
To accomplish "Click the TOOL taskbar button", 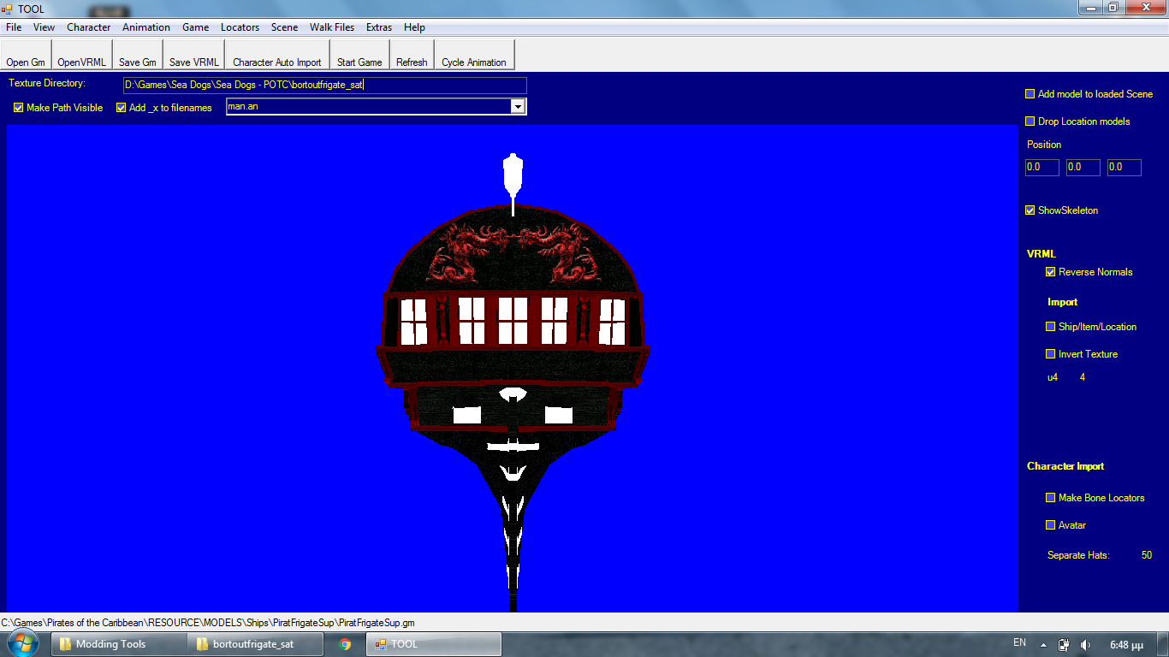I will pos(434,644).
